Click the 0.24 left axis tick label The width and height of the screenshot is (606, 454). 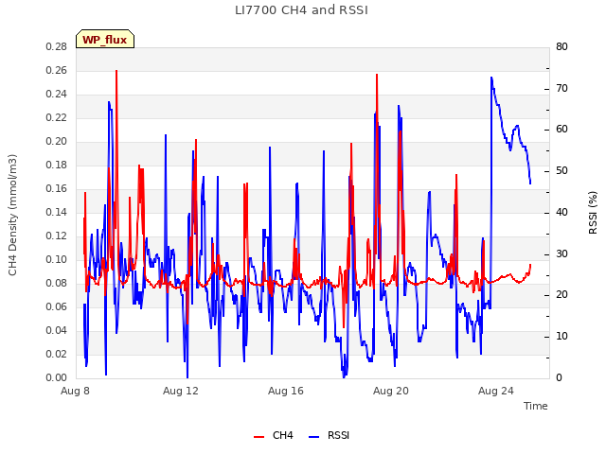coord(56,95)
